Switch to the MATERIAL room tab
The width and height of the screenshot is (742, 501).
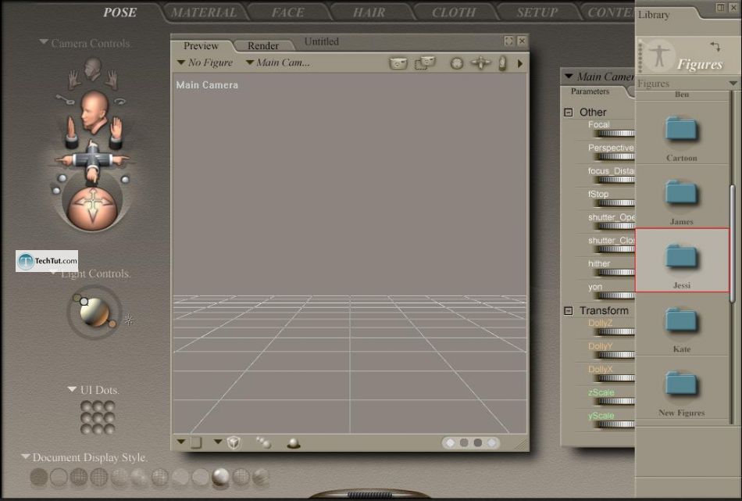[x=204, y=13]
